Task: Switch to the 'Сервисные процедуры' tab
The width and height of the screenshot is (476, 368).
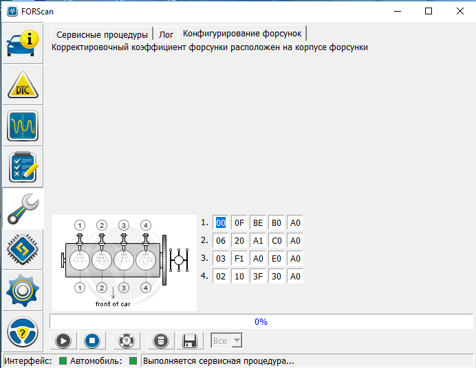Action: [x=102, y=34]
